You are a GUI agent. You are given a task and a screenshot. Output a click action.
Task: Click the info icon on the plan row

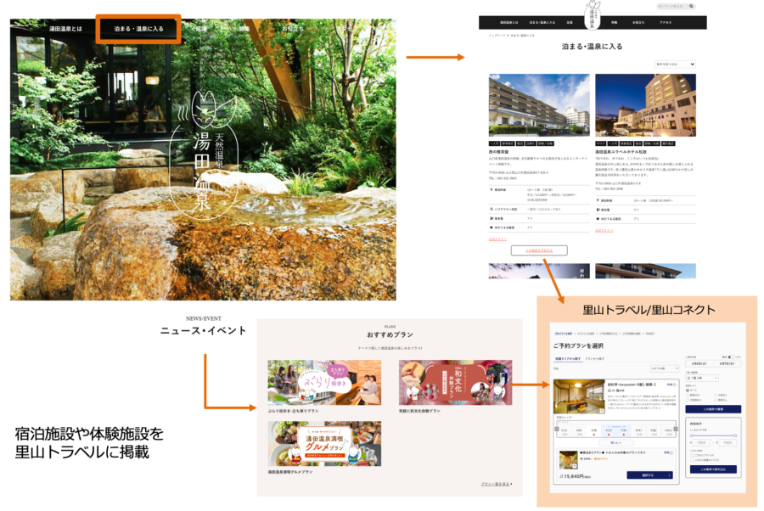click(671, 454)
